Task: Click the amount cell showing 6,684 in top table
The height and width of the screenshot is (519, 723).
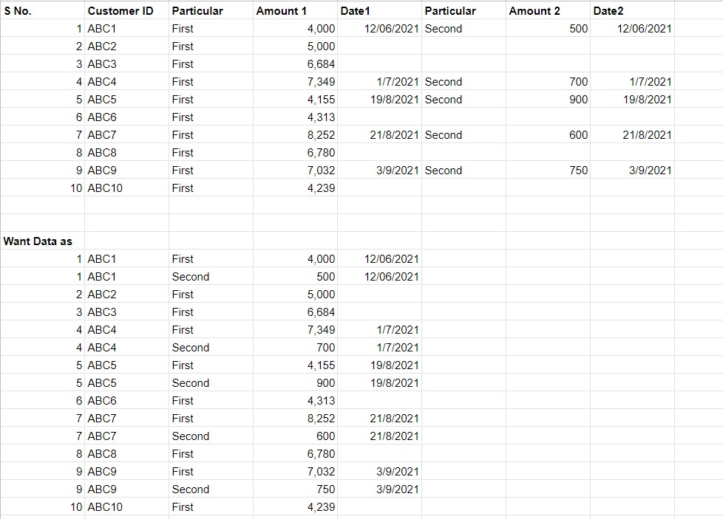Action: [295, 64]
